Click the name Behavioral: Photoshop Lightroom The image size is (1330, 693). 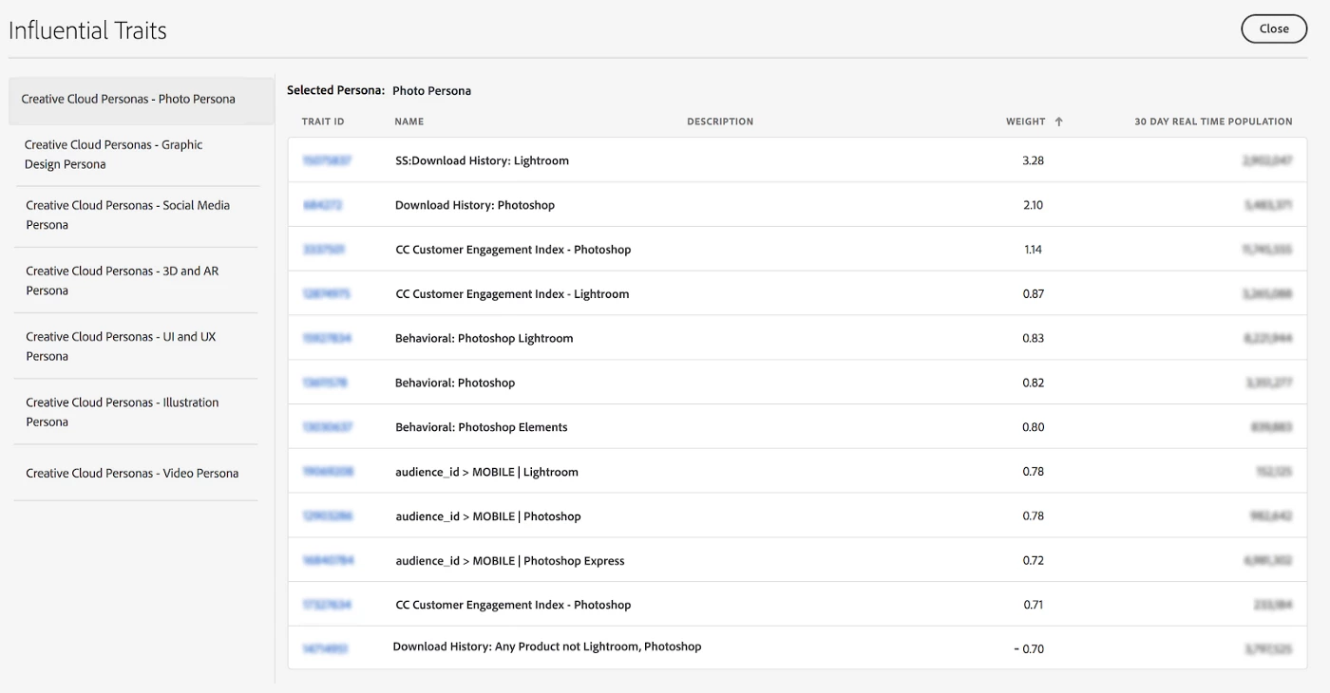point(484,338)
